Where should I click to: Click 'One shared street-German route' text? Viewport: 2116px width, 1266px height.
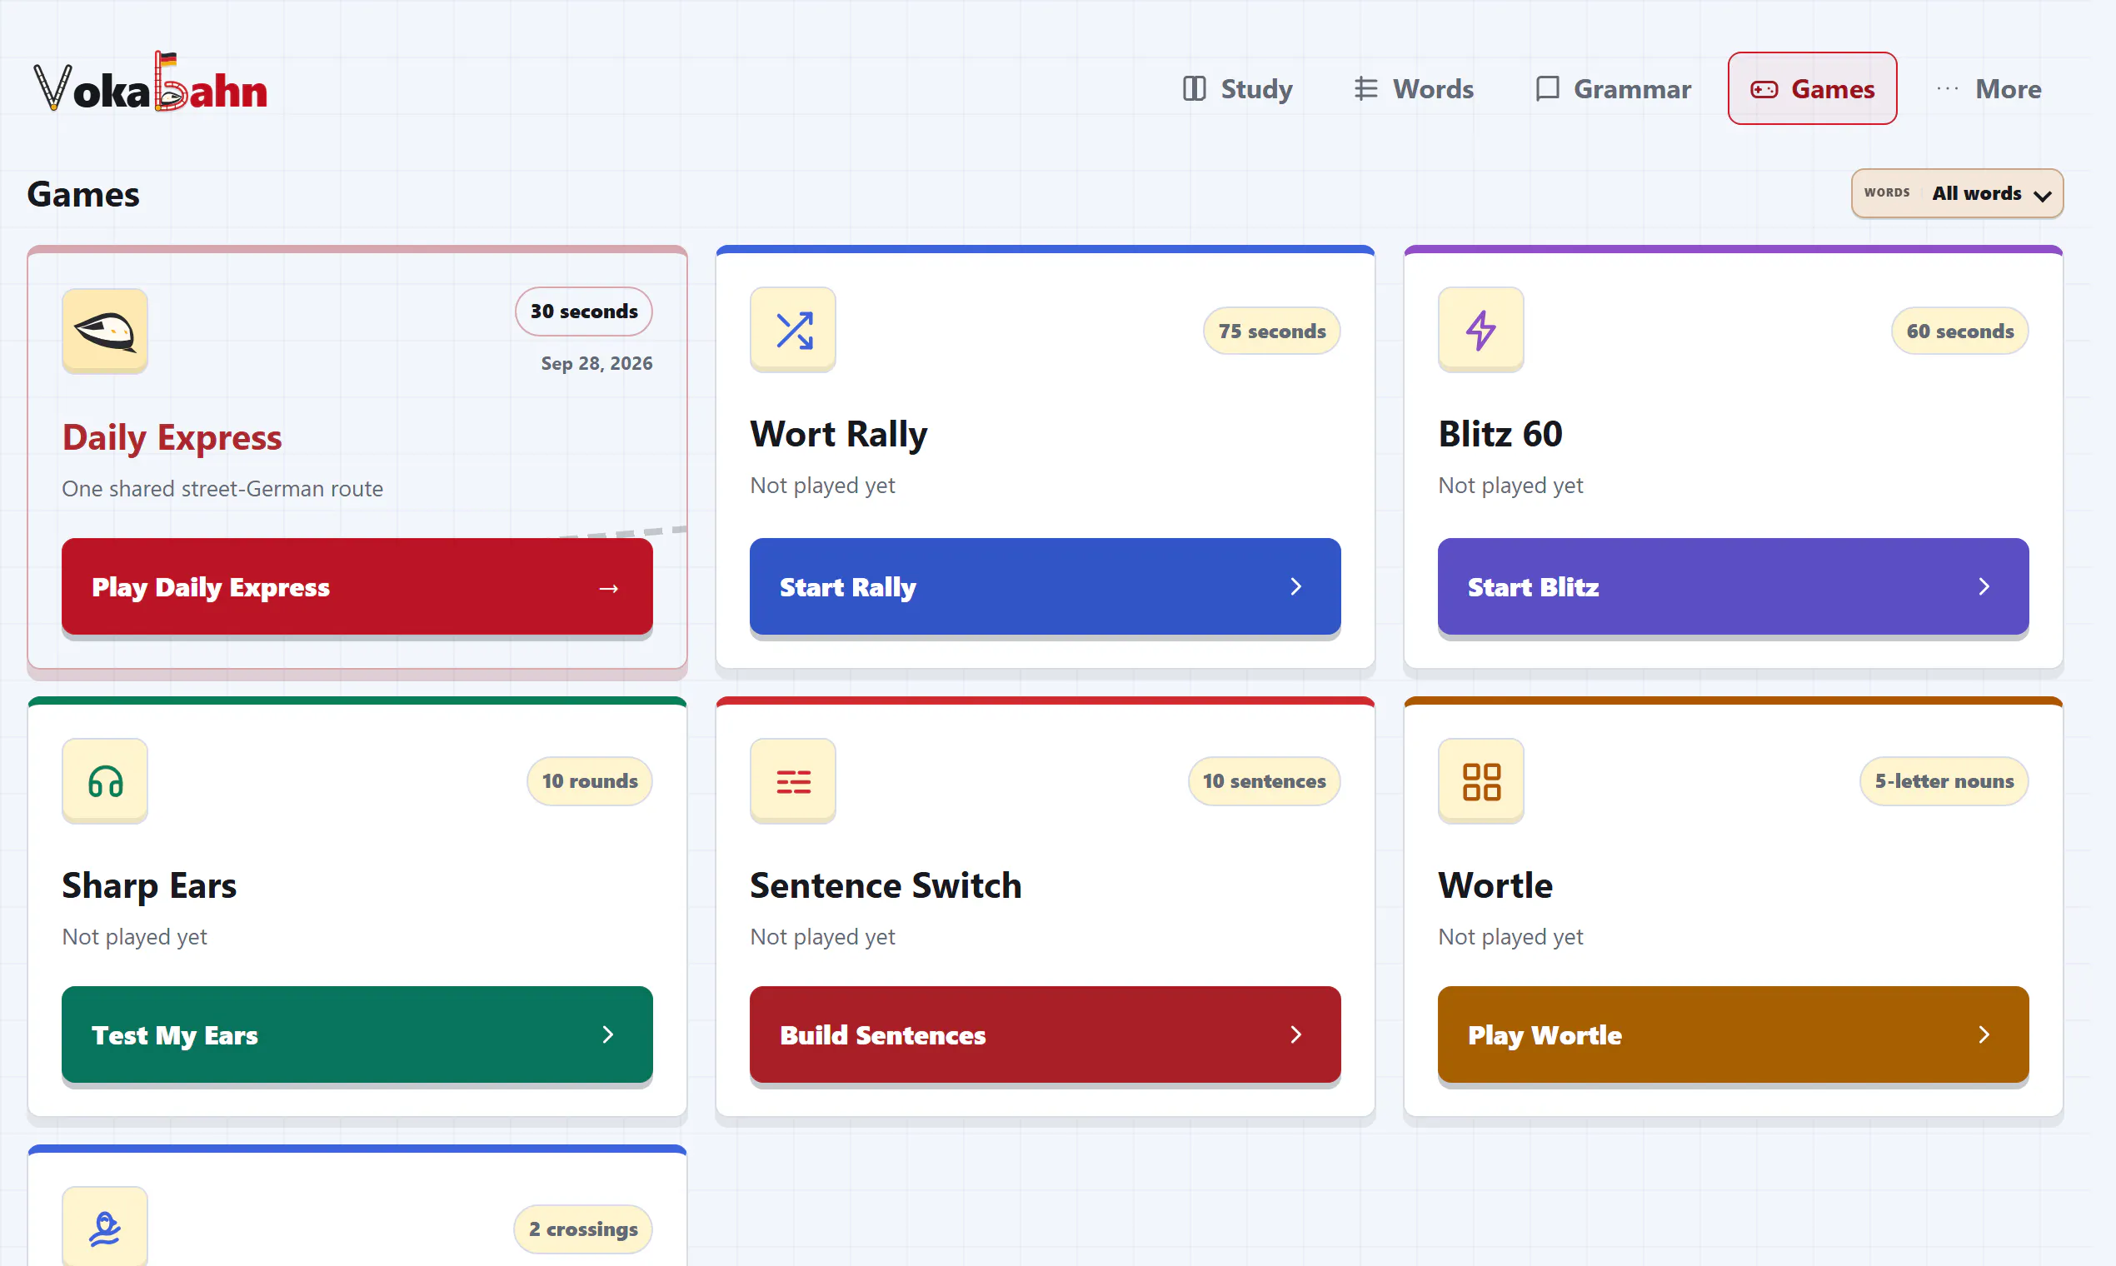[x=222, y=489]
